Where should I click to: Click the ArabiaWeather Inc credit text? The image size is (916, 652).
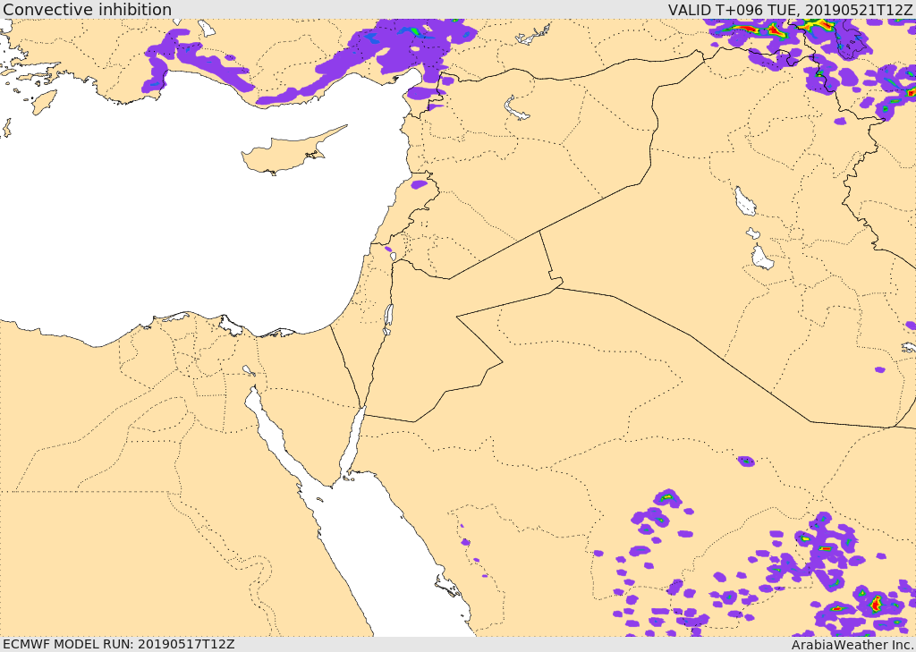pyautogui.click(x=852, y=645)
